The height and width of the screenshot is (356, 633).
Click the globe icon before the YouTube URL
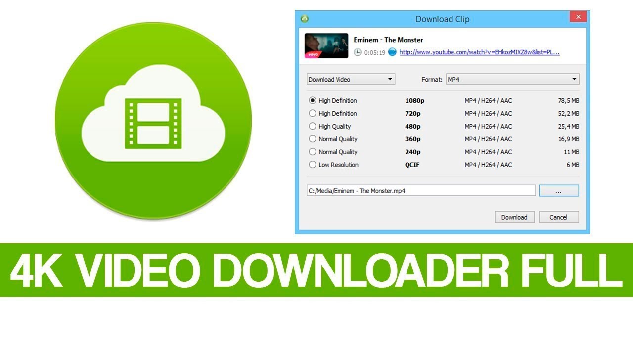[x=392, y=52]
